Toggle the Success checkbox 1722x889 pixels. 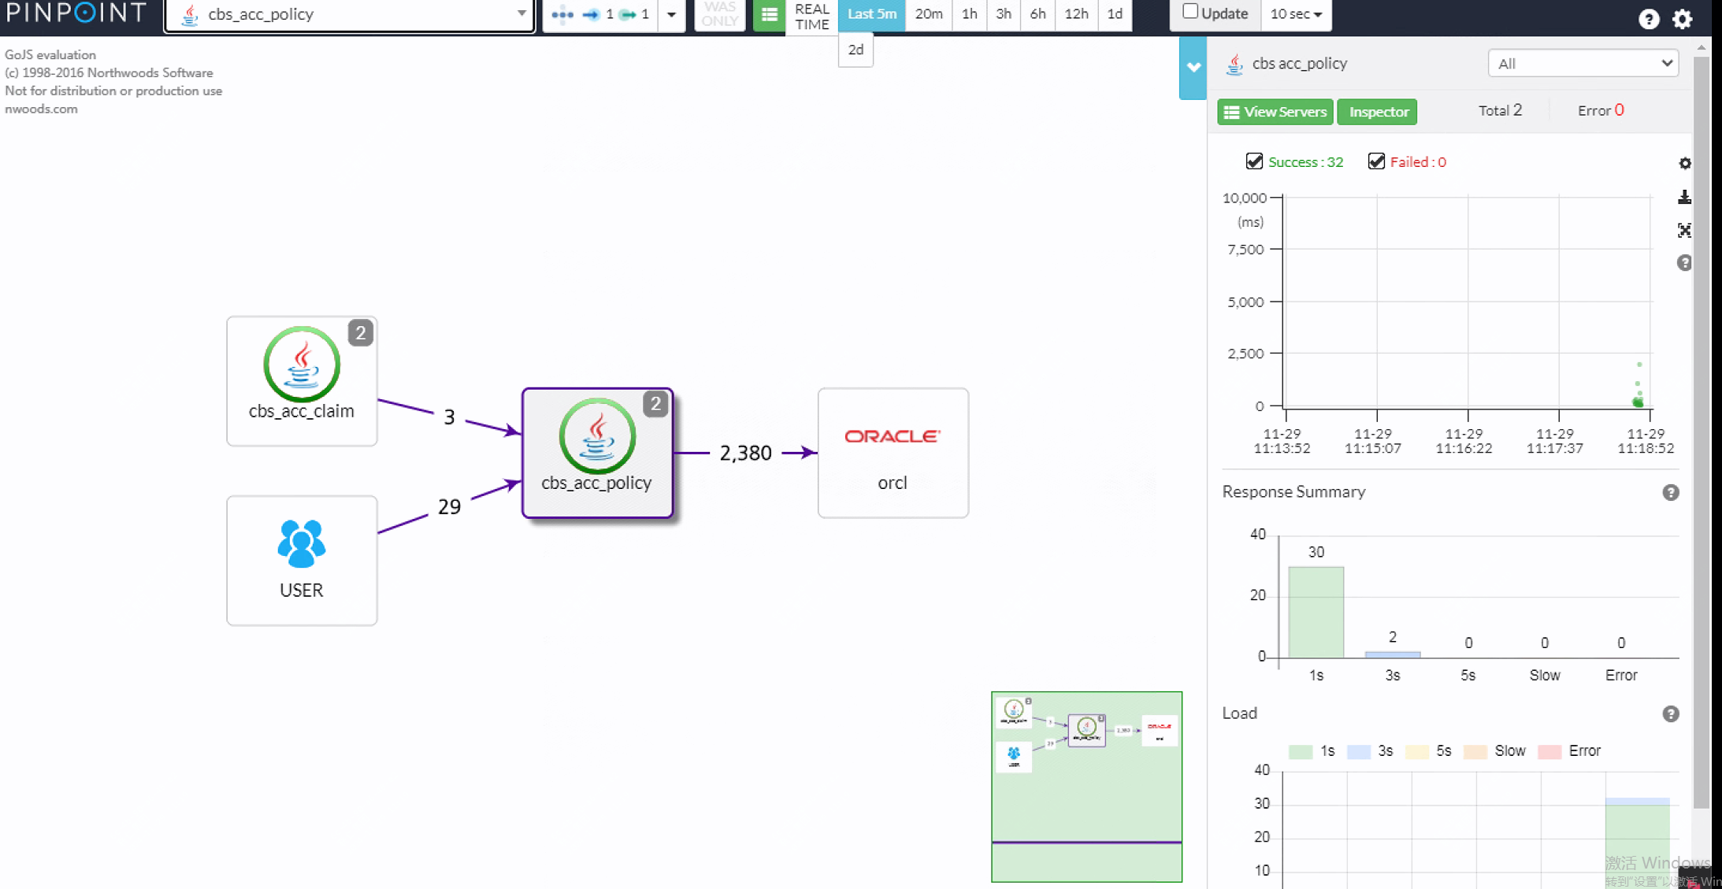1254,161
